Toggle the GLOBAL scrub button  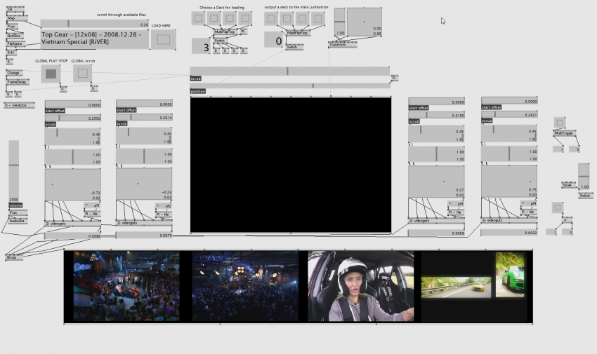tap(82, 73)
